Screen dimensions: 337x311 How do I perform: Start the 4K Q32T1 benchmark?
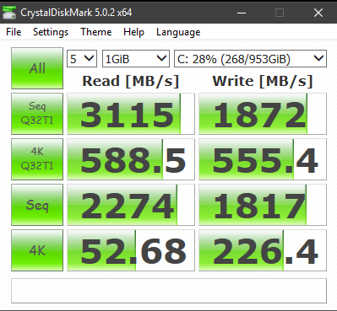point(37,159)
